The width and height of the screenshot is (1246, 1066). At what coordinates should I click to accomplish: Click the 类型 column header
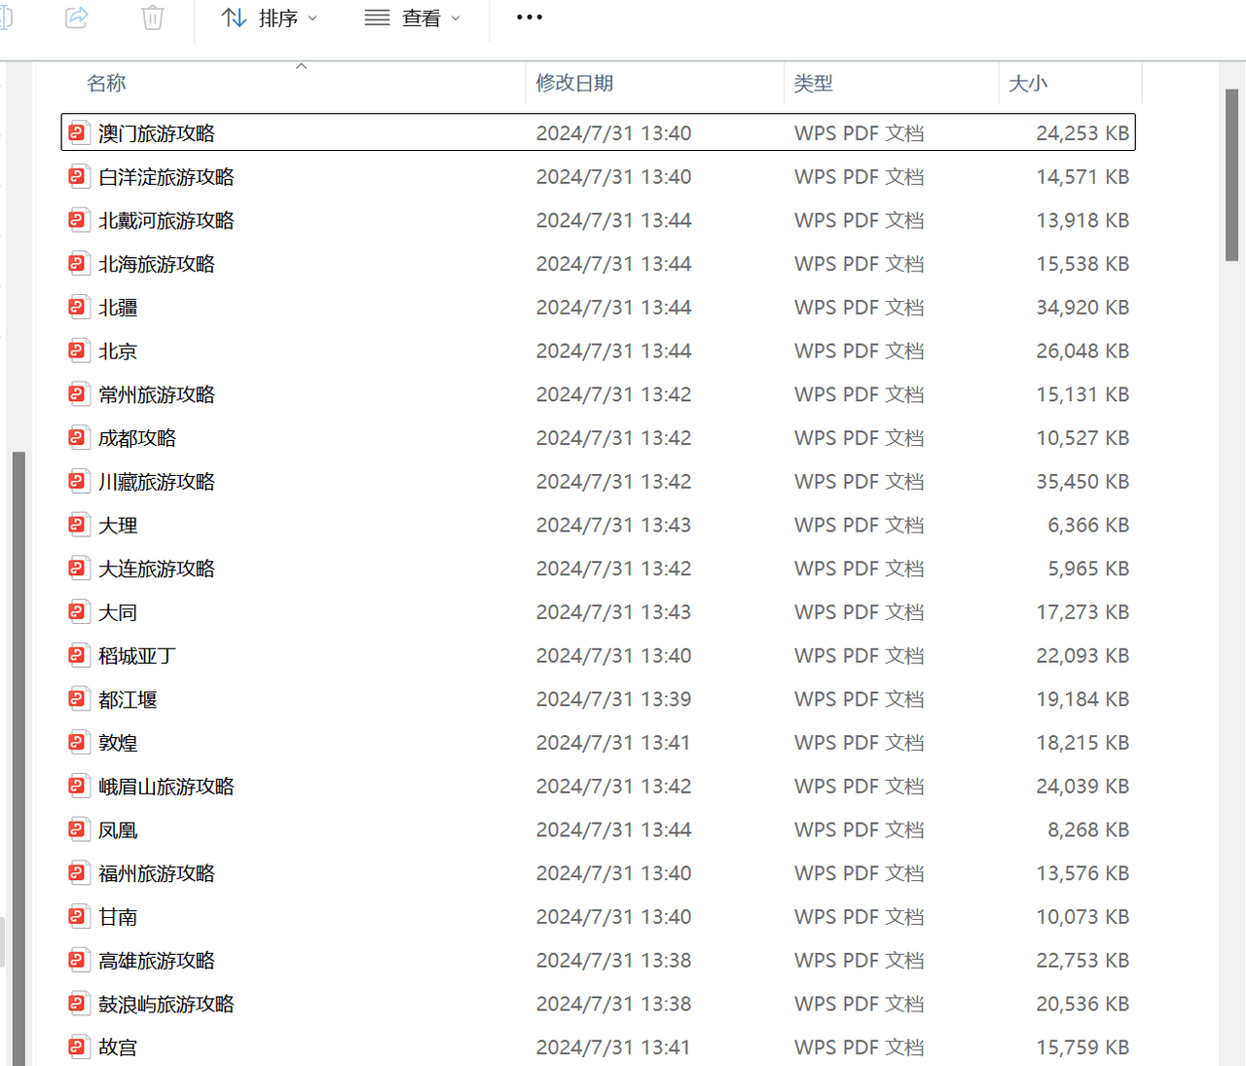[x=814, y=83]
